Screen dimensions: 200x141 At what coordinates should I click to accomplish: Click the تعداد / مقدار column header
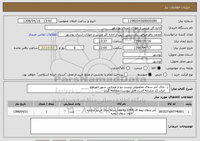[x=46, y=104]
